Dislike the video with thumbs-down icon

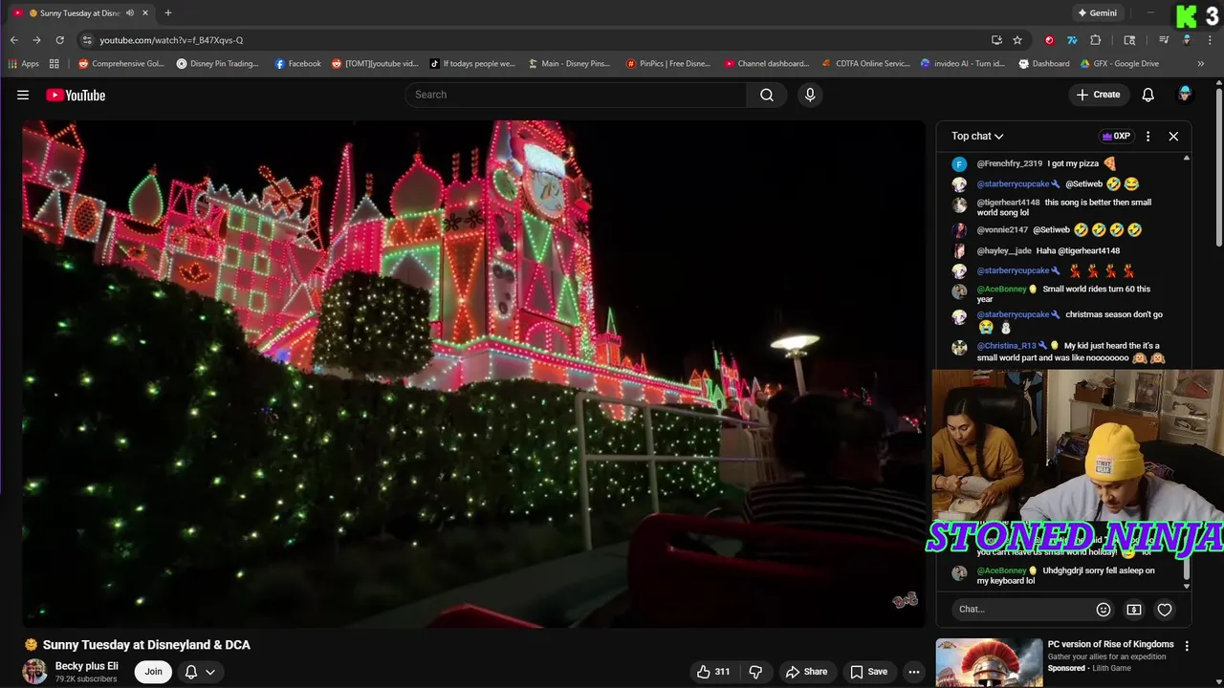pos(755,672)
